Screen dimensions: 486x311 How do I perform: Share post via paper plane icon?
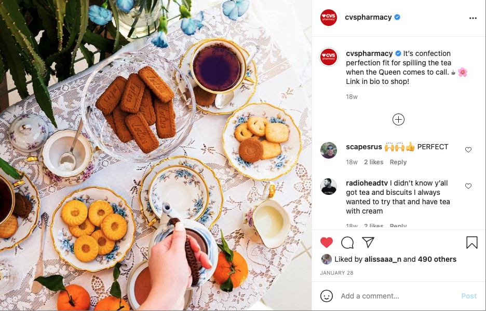coord(368,242)
